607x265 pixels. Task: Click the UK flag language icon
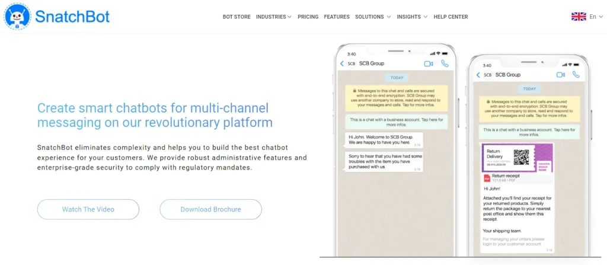point(579,17)
